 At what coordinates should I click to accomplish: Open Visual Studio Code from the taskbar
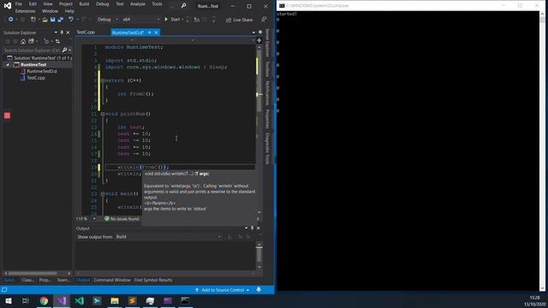click(x=80, y=300)
